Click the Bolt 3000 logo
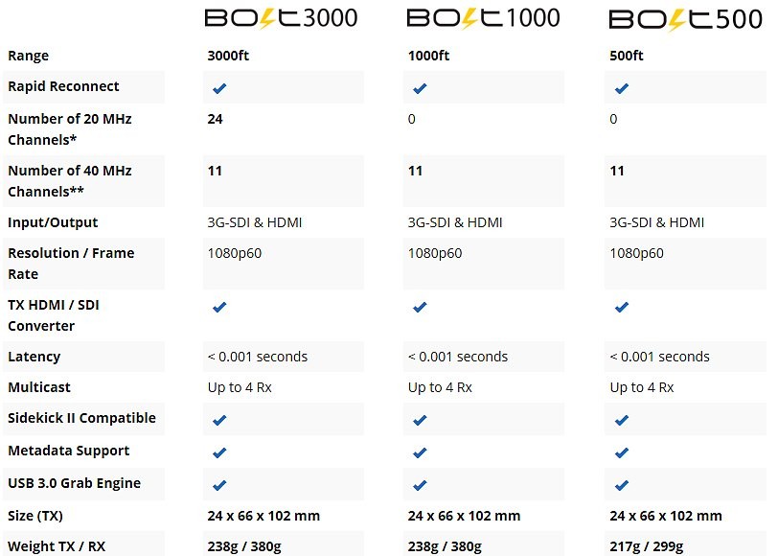The height and width of the screenshot is (556, 778). tap(281, 18)
